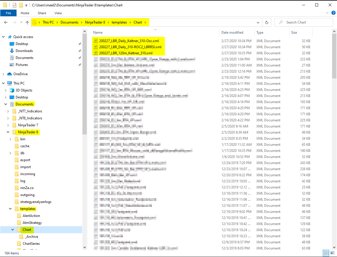Open the File menu
Viewport: 337px width, 257px height.
coord(8,13)
